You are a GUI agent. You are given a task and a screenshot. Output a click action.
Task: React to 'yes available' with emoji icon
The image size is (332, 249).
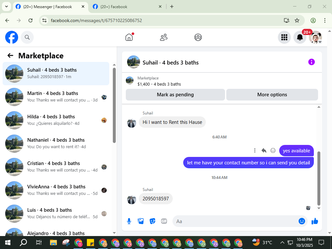click(273, 150)
